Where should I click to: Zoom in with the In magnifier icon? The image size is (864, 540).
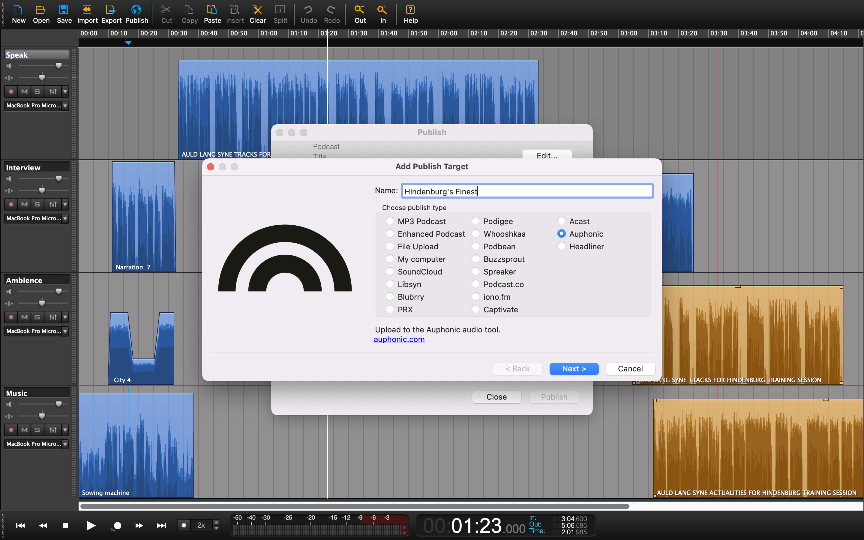tap(383, 14)
